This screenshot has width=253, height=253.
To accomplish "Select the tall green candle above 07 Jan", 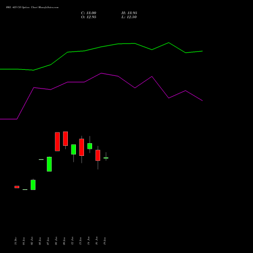I will click(49, 164).
